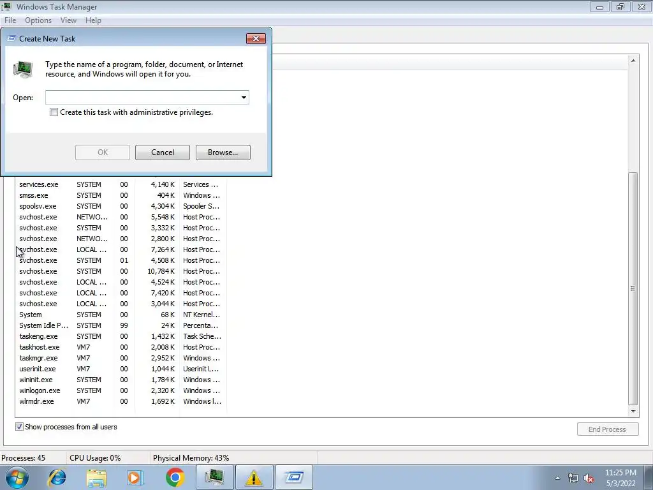The image size is (653, 490).
Task: Open the yellow warning triangle taskbar item
Action: 254,477
